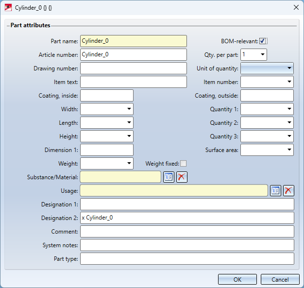Enable the Weight fixed checkbox
This screenshot has width=304, height=288.
pyautogui.click(x=183, y=164)
